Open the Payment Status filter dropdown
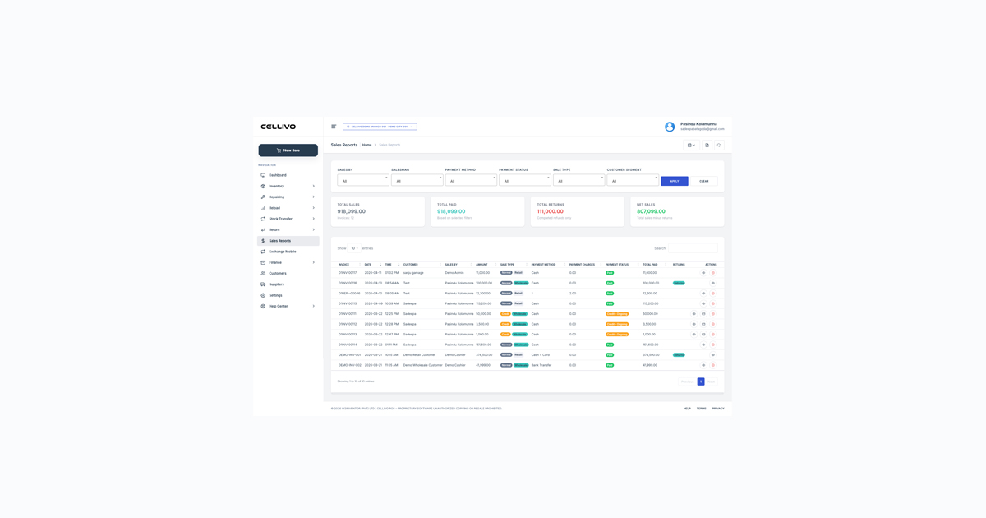Viewport: 986px width, 518px height. pyautogui.click(x=524, y=180)
